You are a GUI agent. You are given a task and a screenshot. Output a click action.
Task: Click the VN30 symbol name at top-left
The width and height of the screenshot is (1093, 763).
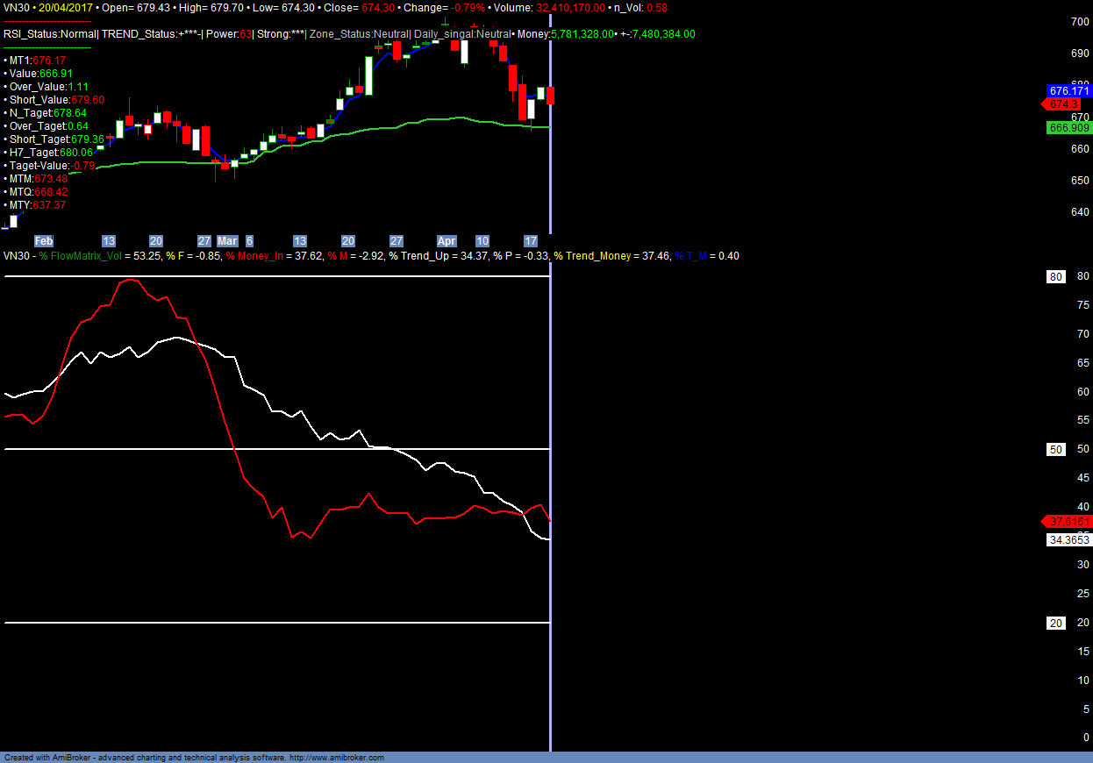(x=17, y=7)
